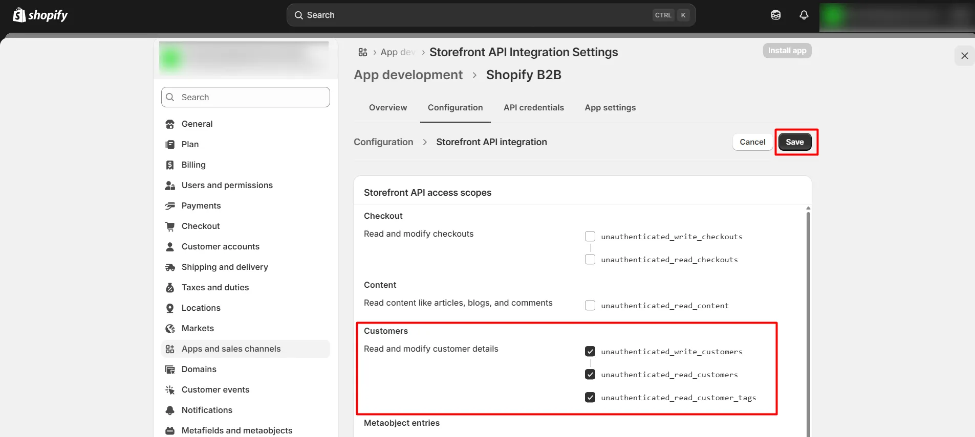Click the Customer accounts person icon
The height and width of the screenshot is (437, 975).
coord(170,247)
